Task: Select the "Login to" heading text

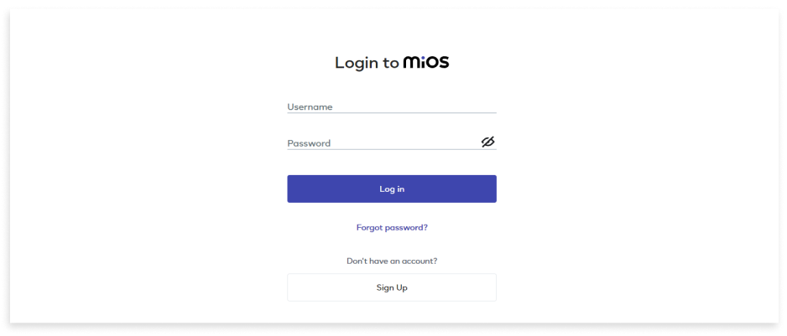Action: [x=367, y=63]
